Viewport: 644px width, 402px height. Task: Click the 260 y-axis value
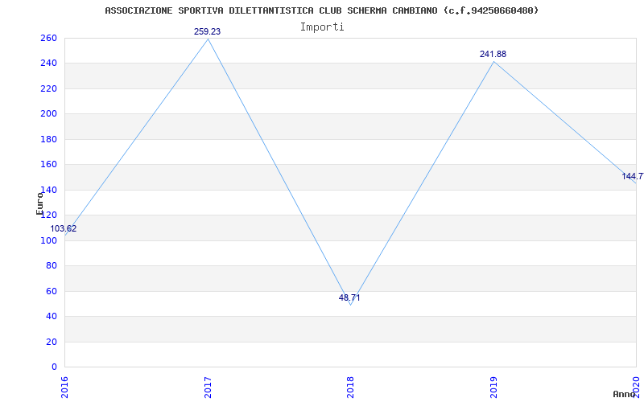pyautogui.click(x=48, y=38)
